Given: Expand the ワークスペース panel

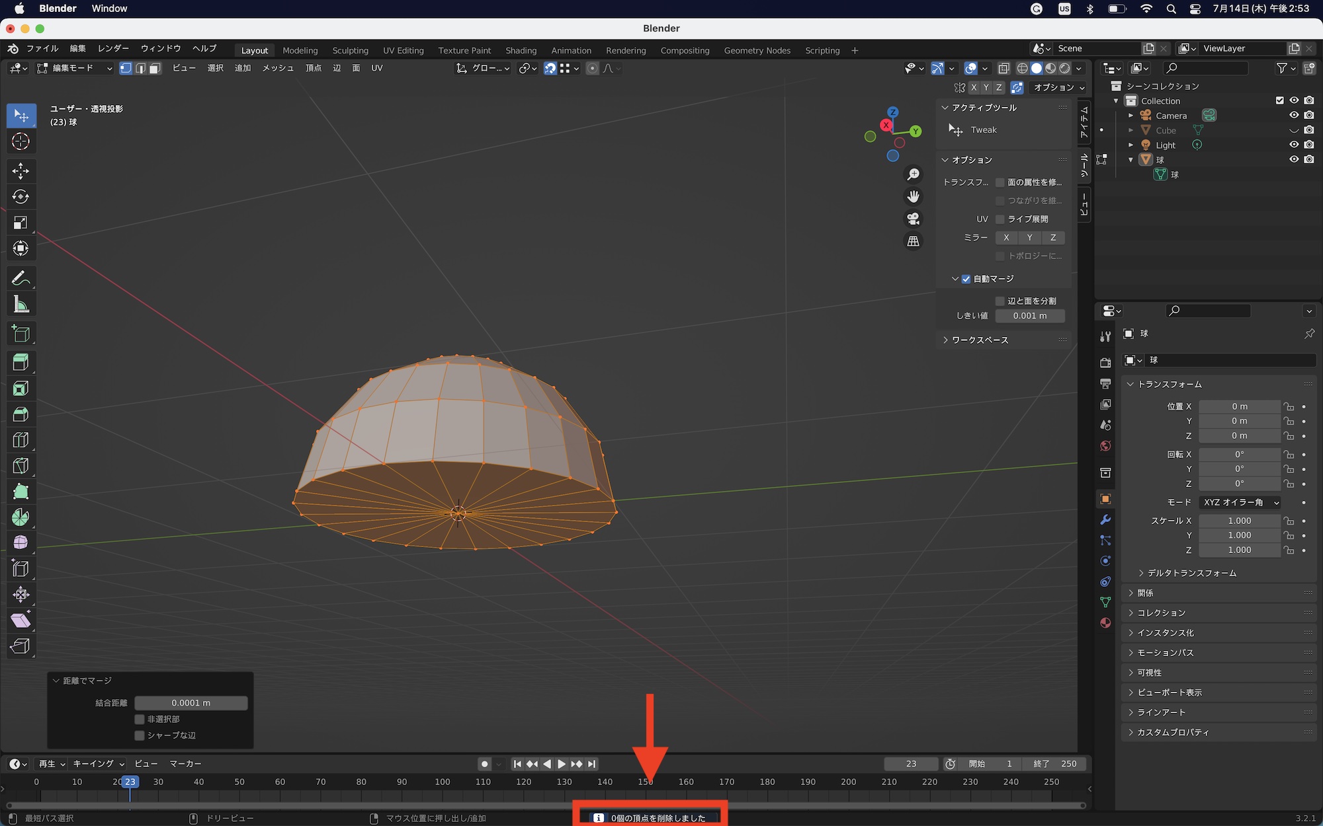Looking at the screenshot, I should (979, 340).
